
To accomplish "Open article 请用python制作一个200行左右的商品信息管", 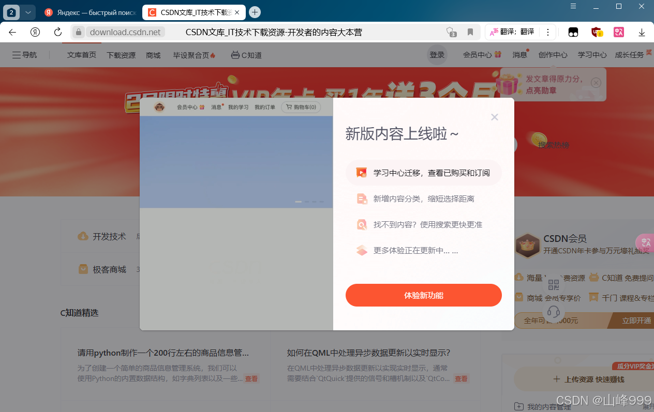I will pyautogui.click(x=163, y=353).
